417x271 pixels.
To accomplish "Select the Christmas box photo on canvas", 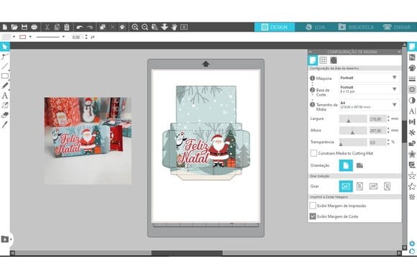I will [x=88, y=141].
